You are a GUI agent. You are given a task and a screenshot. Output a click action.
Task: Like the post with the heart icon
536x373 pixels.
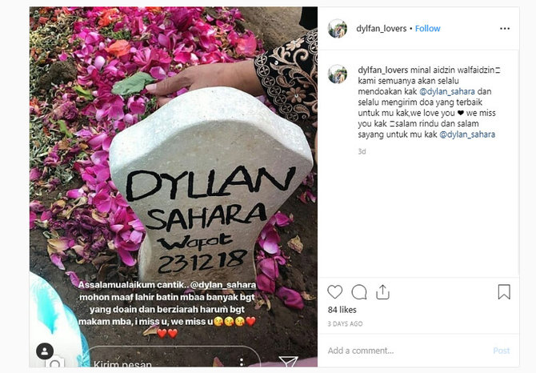click(x=334, y=292)
